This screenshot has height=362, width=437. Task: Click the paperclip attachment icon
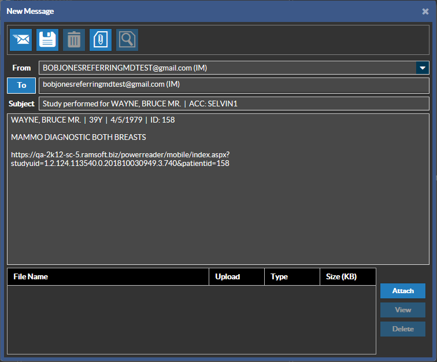[x=101, y=39]
